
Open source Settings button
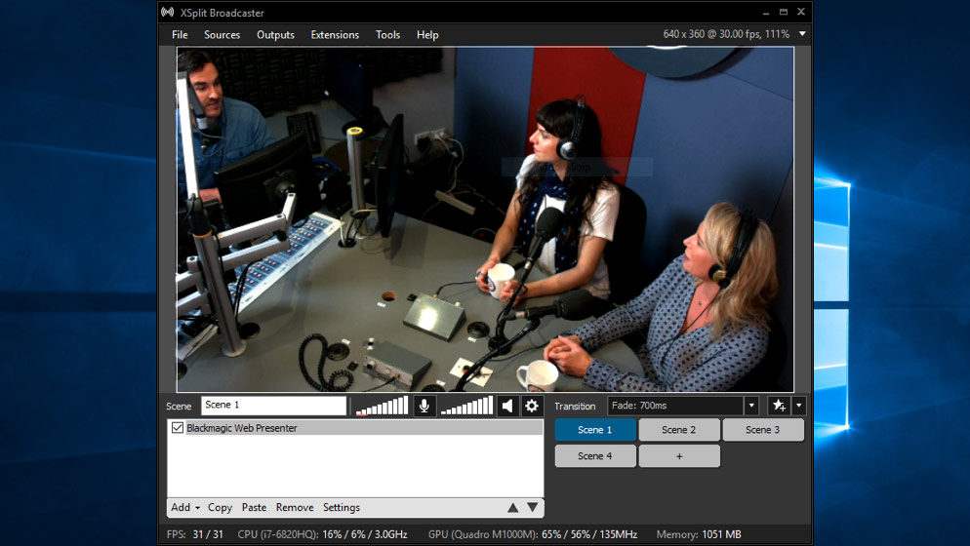tap(342, 507)
